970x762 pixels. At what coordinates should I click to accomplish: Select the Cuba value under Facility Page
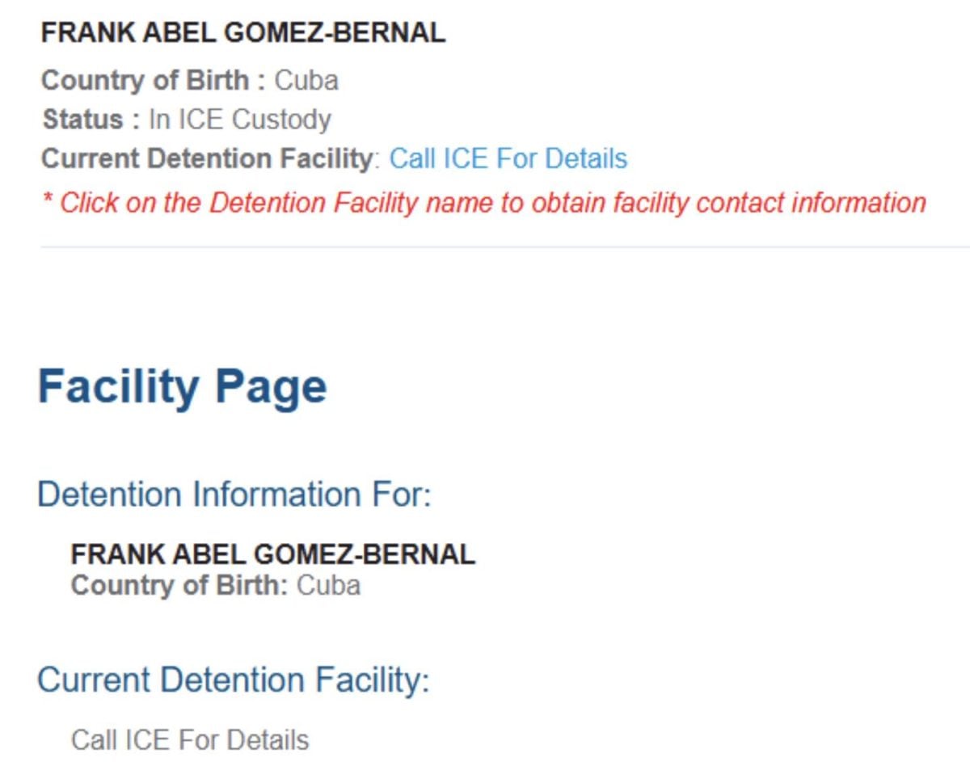328,585
